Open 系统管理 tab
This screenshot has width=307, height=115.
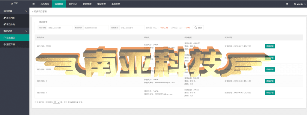coord(115,4)
